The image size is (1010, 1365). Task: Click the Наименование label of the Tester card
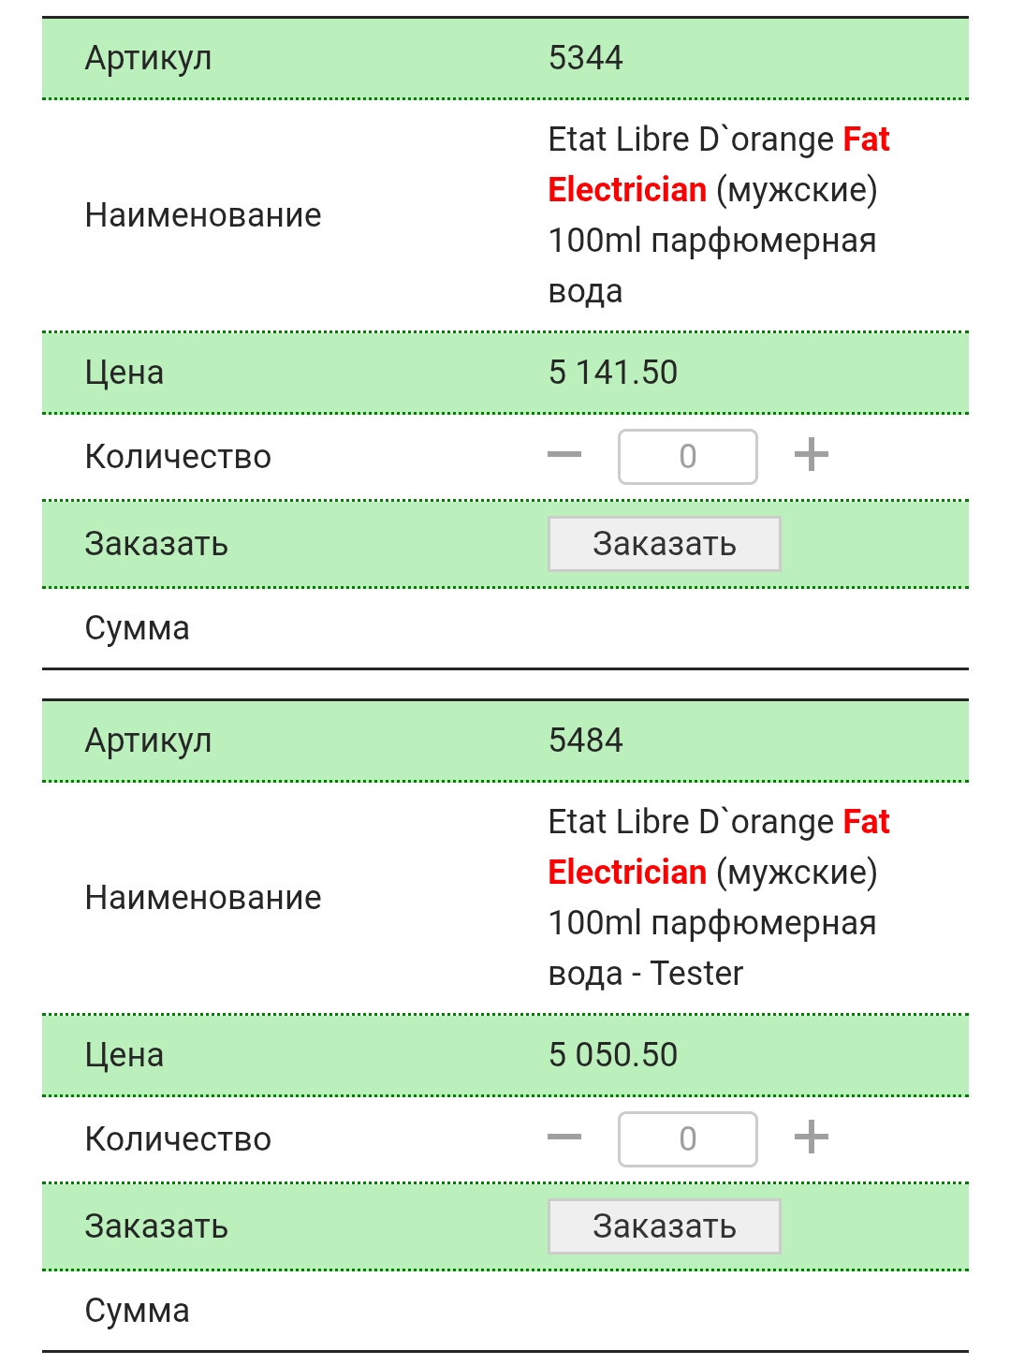point(203,898)
